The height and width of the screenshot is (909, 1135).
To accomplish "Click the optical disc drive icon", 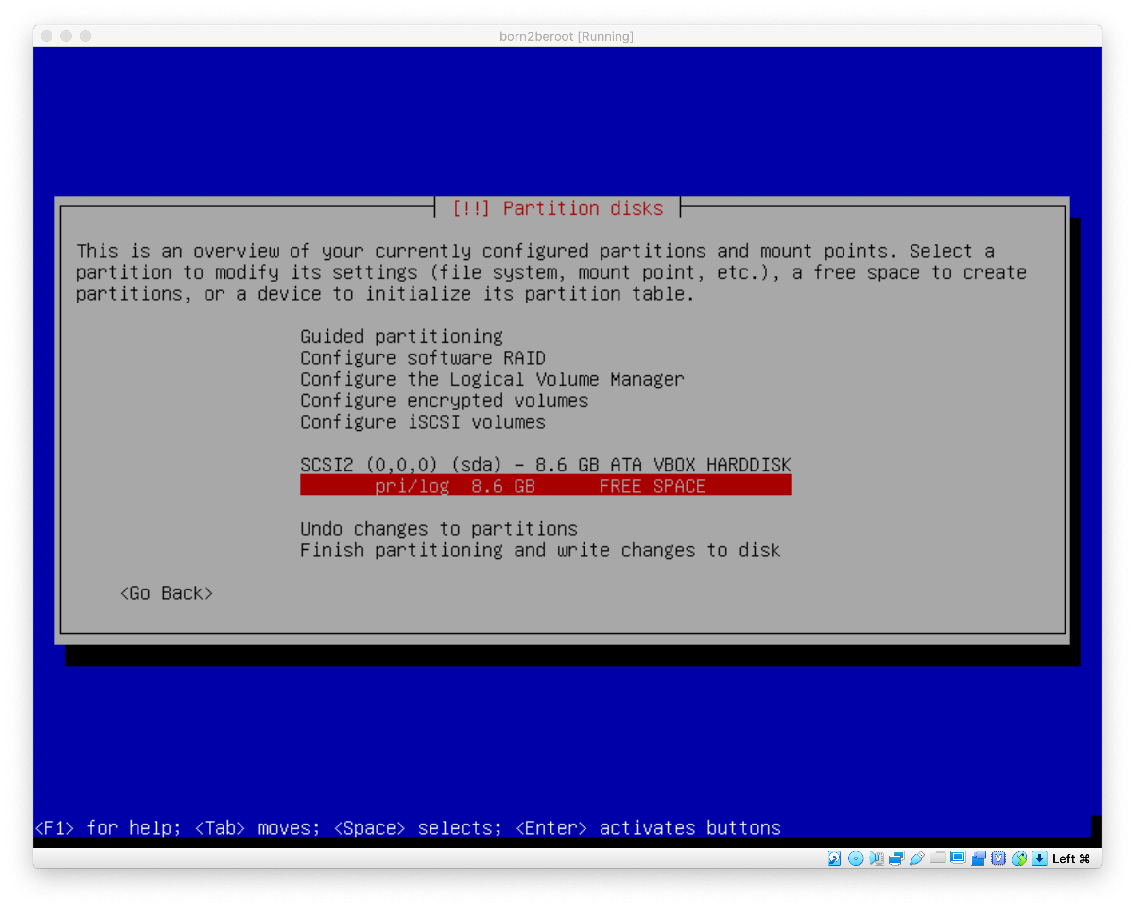I will (x=856, y=858).
